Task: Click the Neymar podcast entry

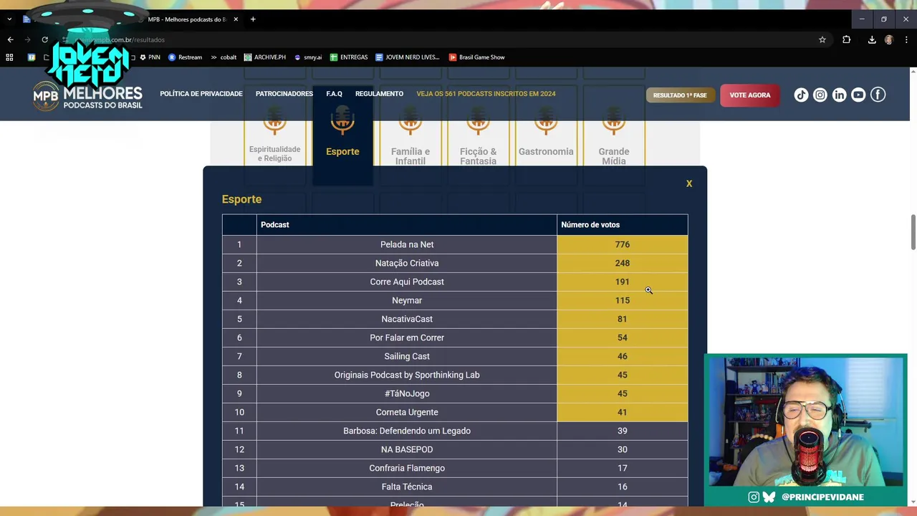Action: pos(407,300)
